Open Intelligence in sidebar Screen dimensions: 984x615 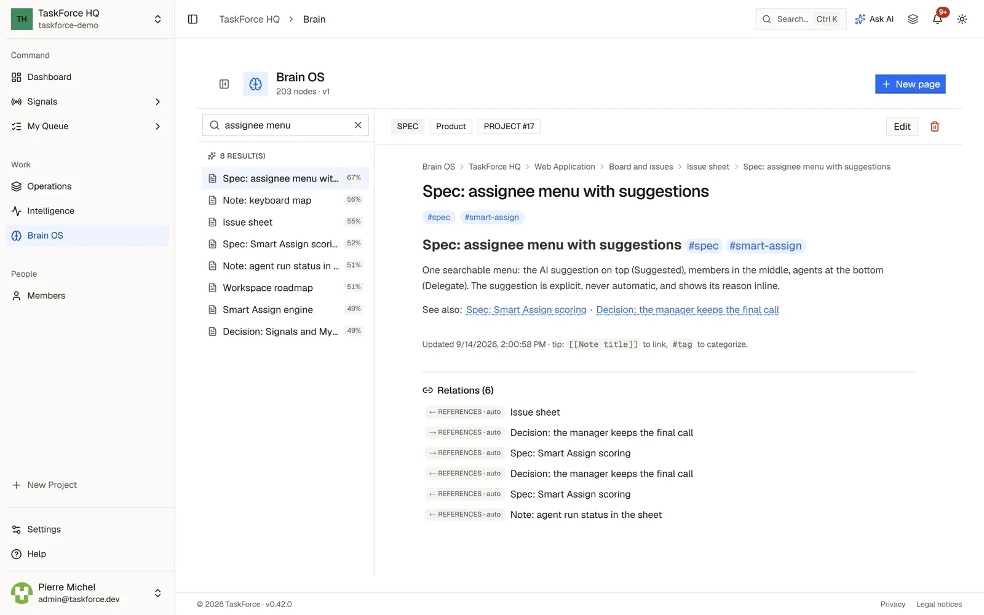pos(87,211)
